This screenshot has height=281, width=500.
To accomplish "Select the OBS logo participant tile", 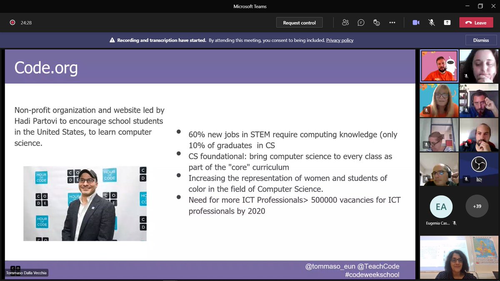I will (x=479, y=169).
